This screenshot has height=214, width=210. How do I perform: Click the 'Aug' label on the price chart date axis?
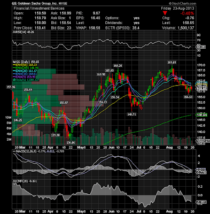169,148
